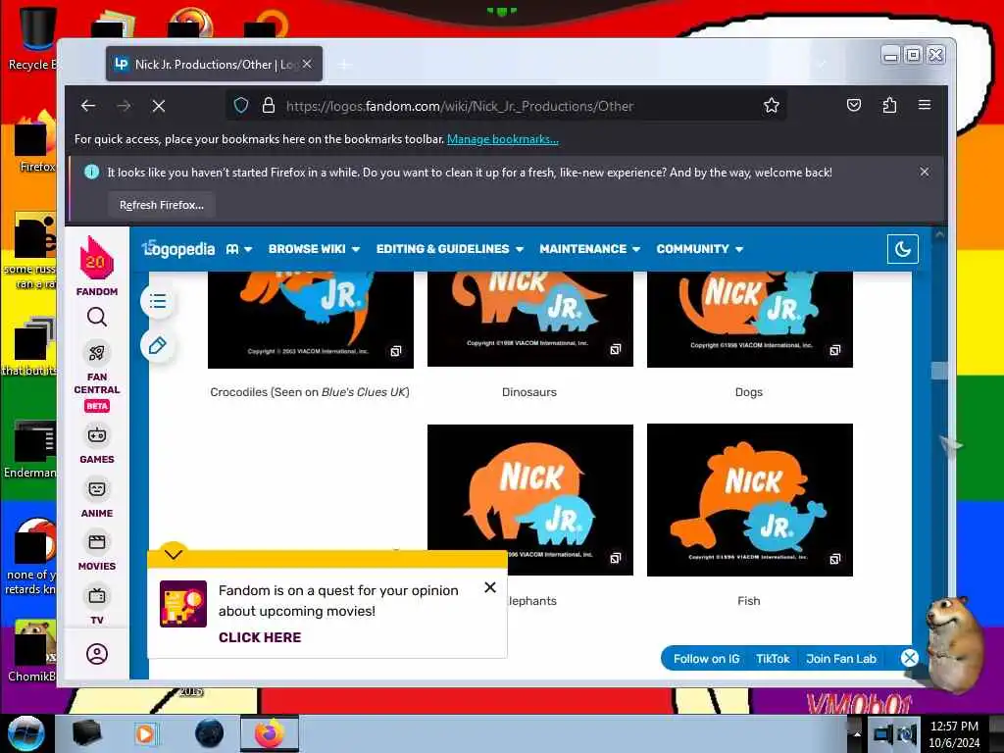Image resolution: width=1004 pixels, height=753 pixels.
Task: Click the page vertical scrollbar thumb
Action: click(939, 371)
